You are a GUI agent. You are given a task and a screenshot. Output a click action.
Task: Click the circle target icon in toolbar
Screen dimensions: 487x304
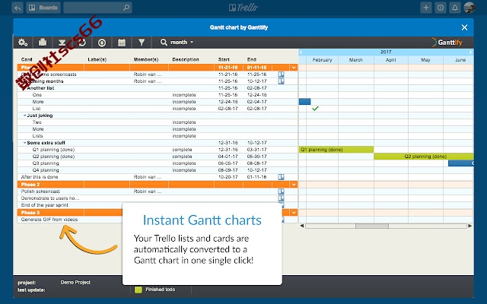click(x=102, y=43)
